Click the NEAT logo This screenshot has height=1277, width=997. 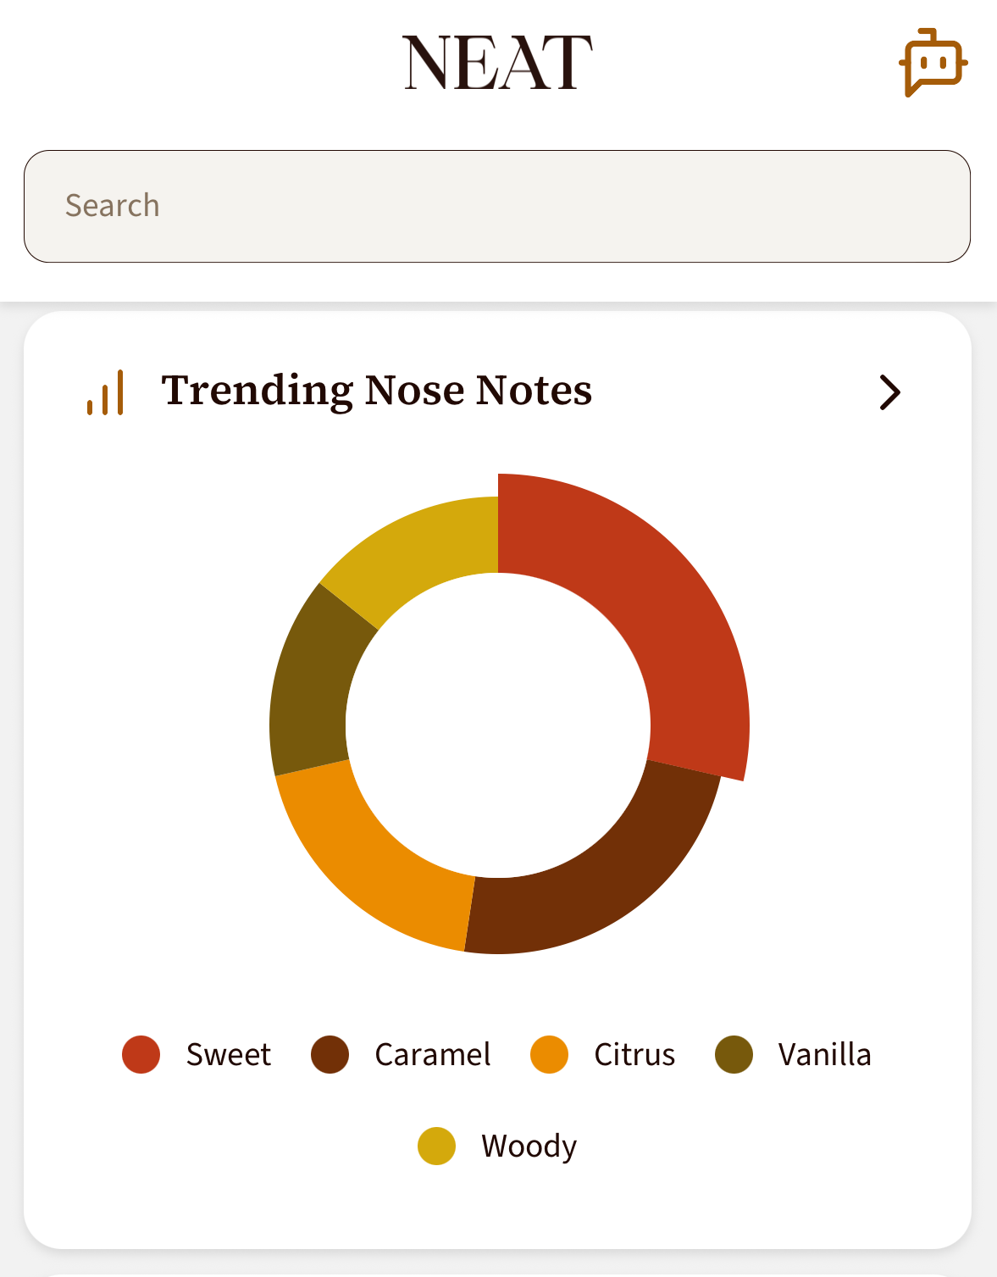tap(497, 63)
